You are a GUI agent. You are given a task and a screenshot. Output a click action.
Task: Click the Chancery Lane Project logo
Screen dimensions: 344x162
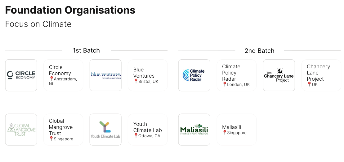pyautogui.click(x=279, y=75)
